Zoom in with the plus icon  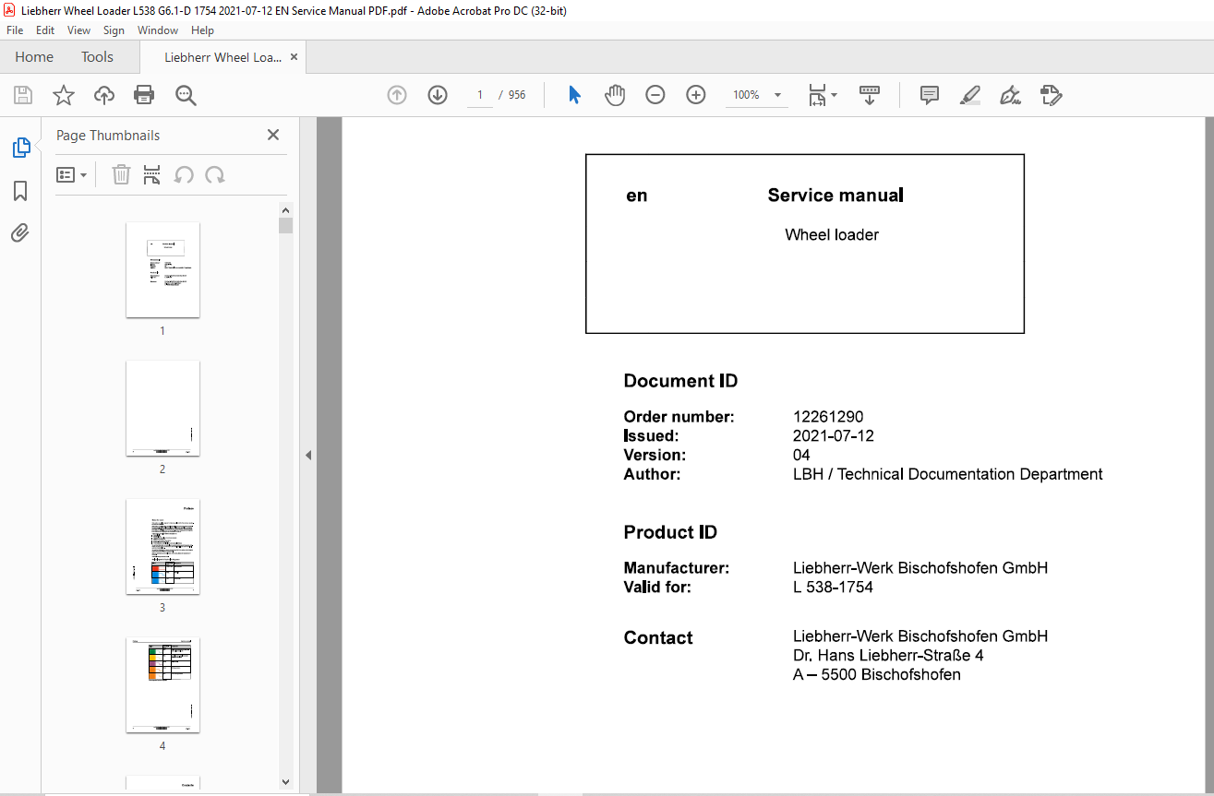696,95
